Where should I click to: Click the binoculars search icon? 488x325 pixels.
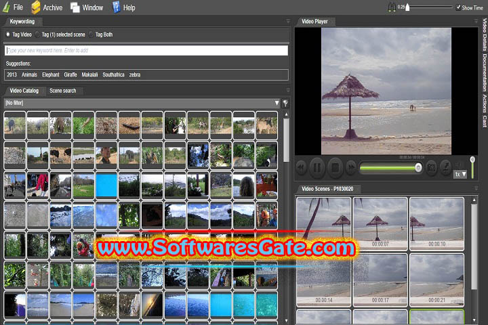(x=392, y=7)
